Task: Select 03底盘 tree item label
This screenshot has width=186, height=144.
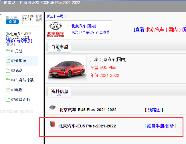Action: click(17, 71)
